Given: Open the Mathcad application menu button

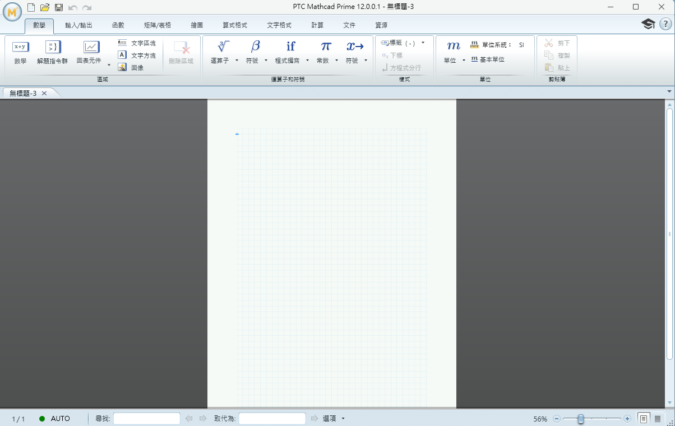Looking at the screenshot, I should [x=12, y=11].
